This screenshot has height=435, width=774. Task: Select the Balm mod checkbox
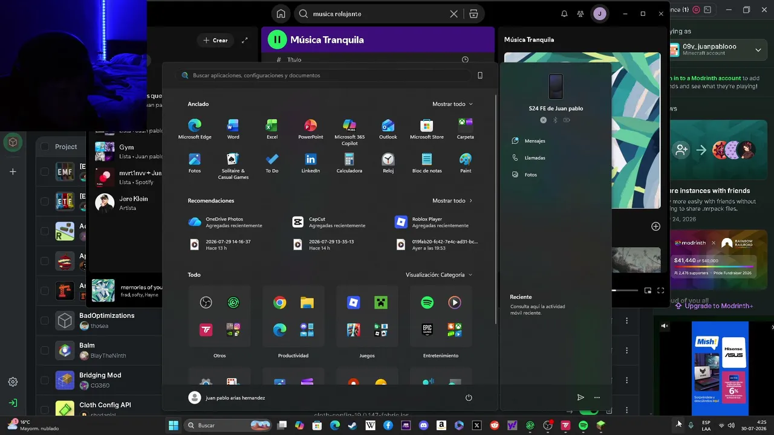coord(45,350)
